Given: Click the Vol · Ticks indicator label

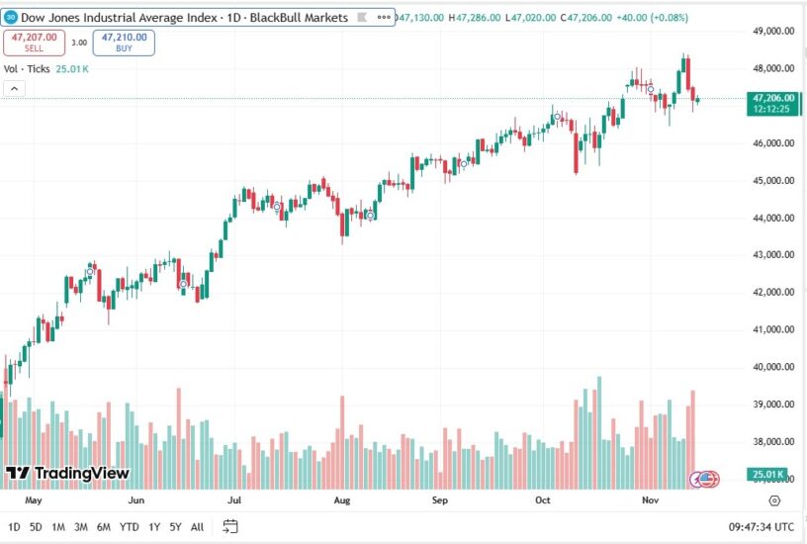Looking at the screenshot, I should pyautogui.click(x=25, y=68).
